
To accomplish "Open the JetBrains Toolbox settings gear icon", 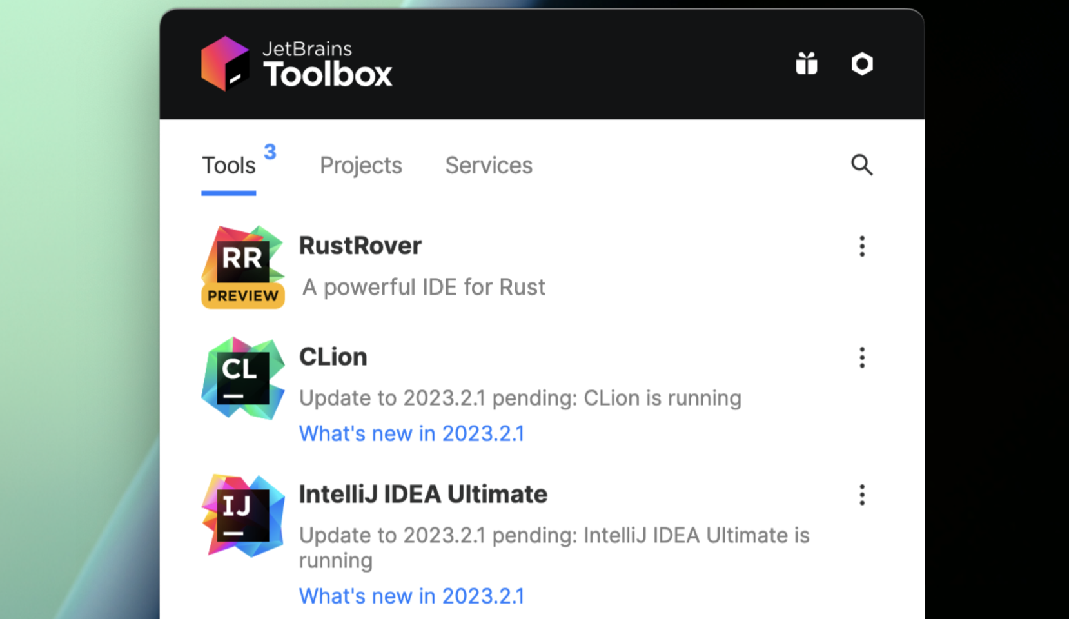I will click(x=862, y=64).
